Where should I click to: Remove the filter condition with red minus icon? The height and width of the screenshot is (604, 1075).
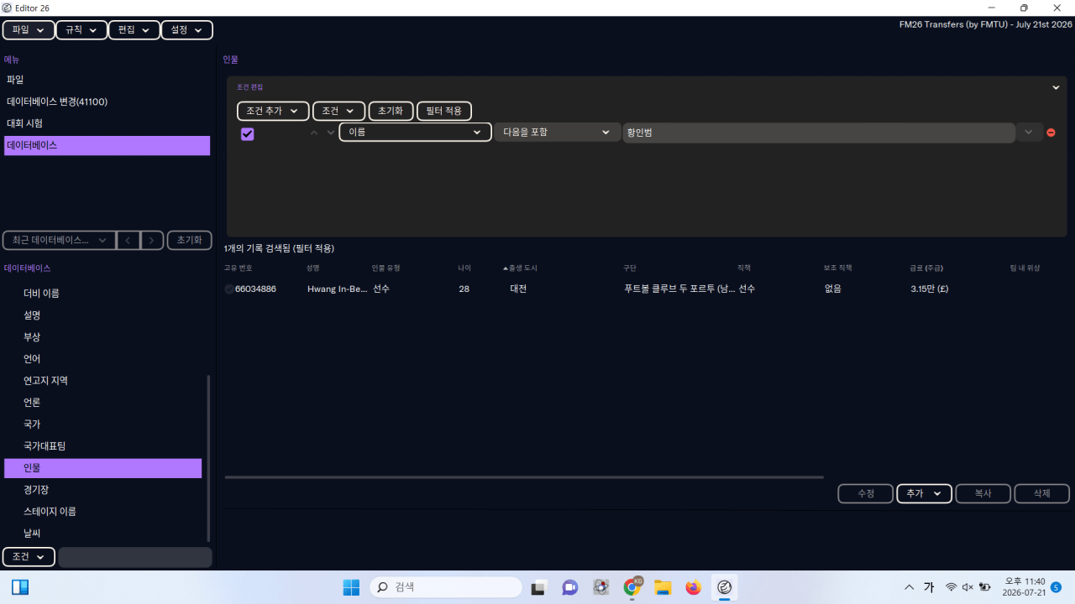click(1051, 133)
